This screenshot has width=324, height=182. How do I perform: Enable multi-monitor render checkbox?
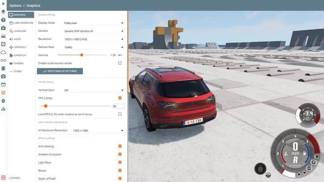click(120, 63)
